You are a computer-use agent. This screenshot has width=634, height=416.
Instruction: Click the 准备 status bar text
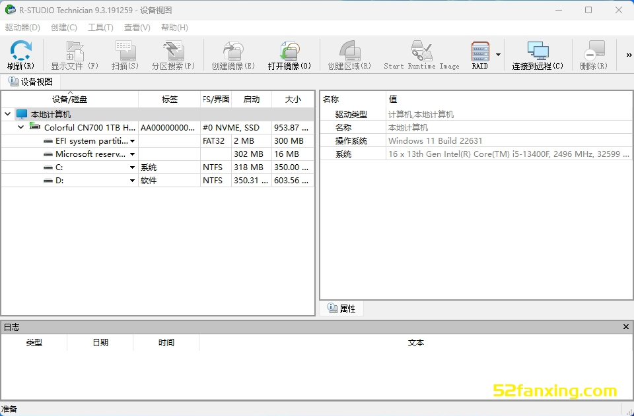tap(9, 409)
